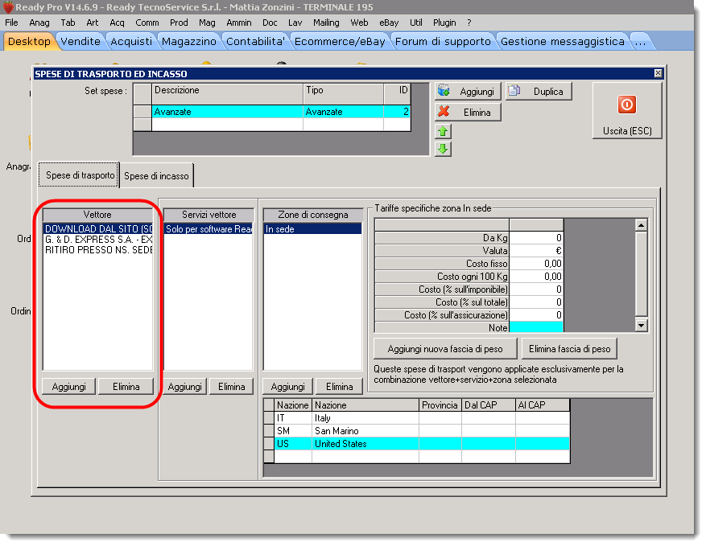Click the red X Elimina set button
706x546 pixels.
(x=468, y=113)
